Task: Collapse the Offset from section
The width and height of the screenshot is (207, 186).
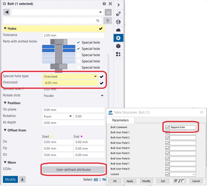Action: click(5, 130)
